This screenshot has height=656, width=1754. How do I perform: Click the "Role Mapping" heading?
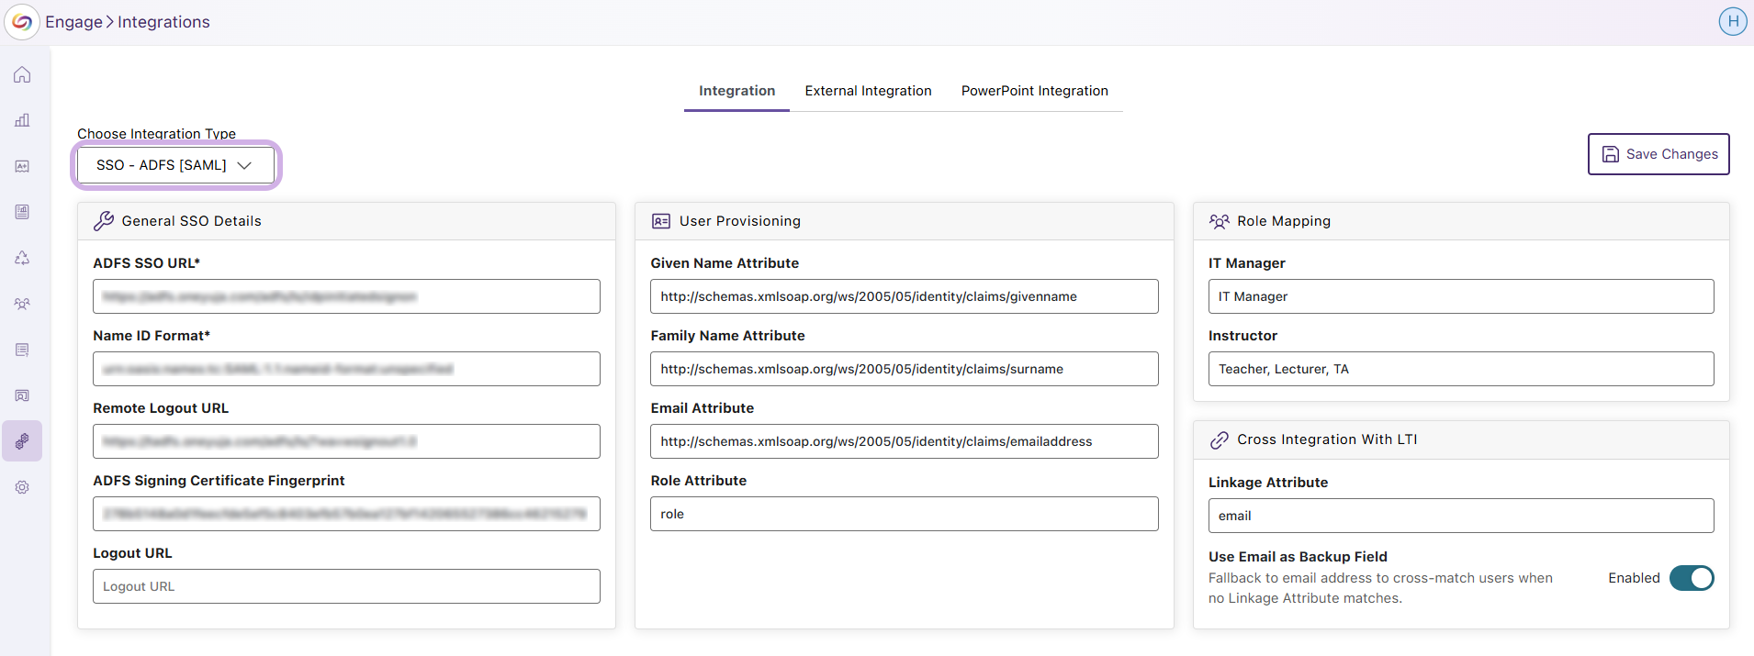coord(1284,221)
